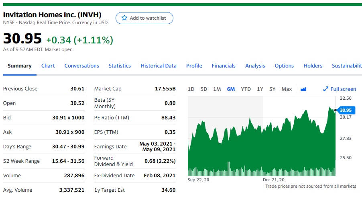Choose the 1Y chart range
The image size is (362, 199).
tap(260, 89)
